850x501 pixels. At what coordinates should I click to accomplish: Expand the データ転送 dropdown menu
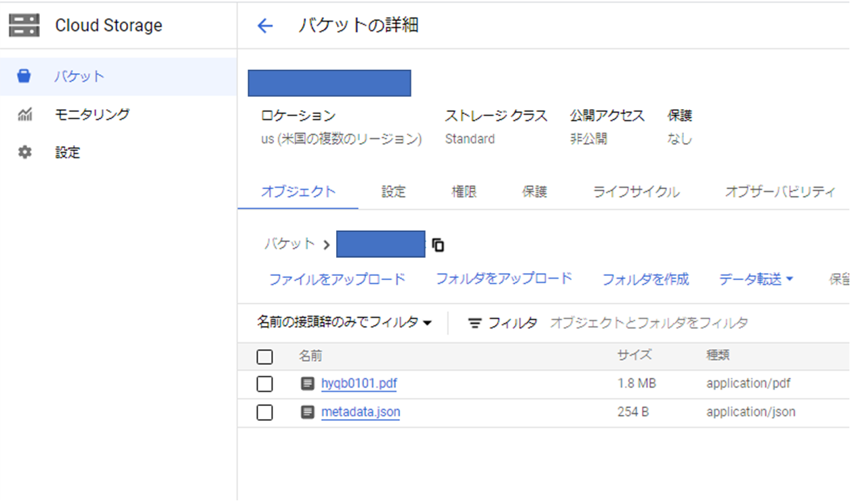(756, 279)
